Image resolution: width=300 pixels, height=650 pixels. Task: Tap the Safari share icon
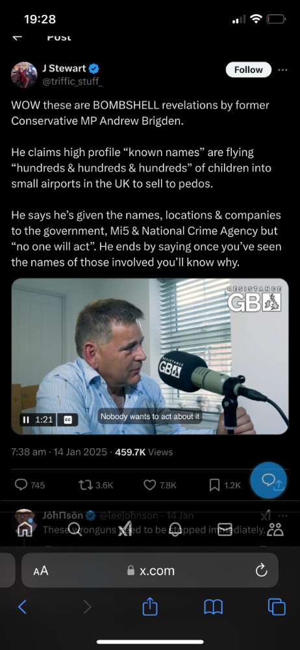[150, 607]
